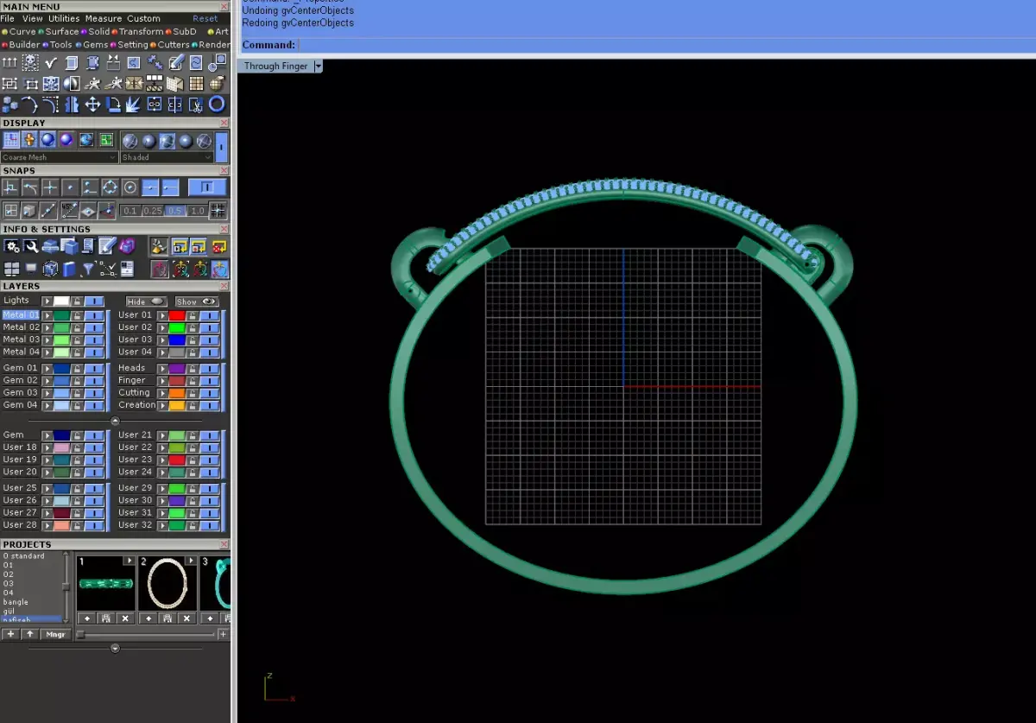Open the arrow menu on project thumbnail 1

129,561
